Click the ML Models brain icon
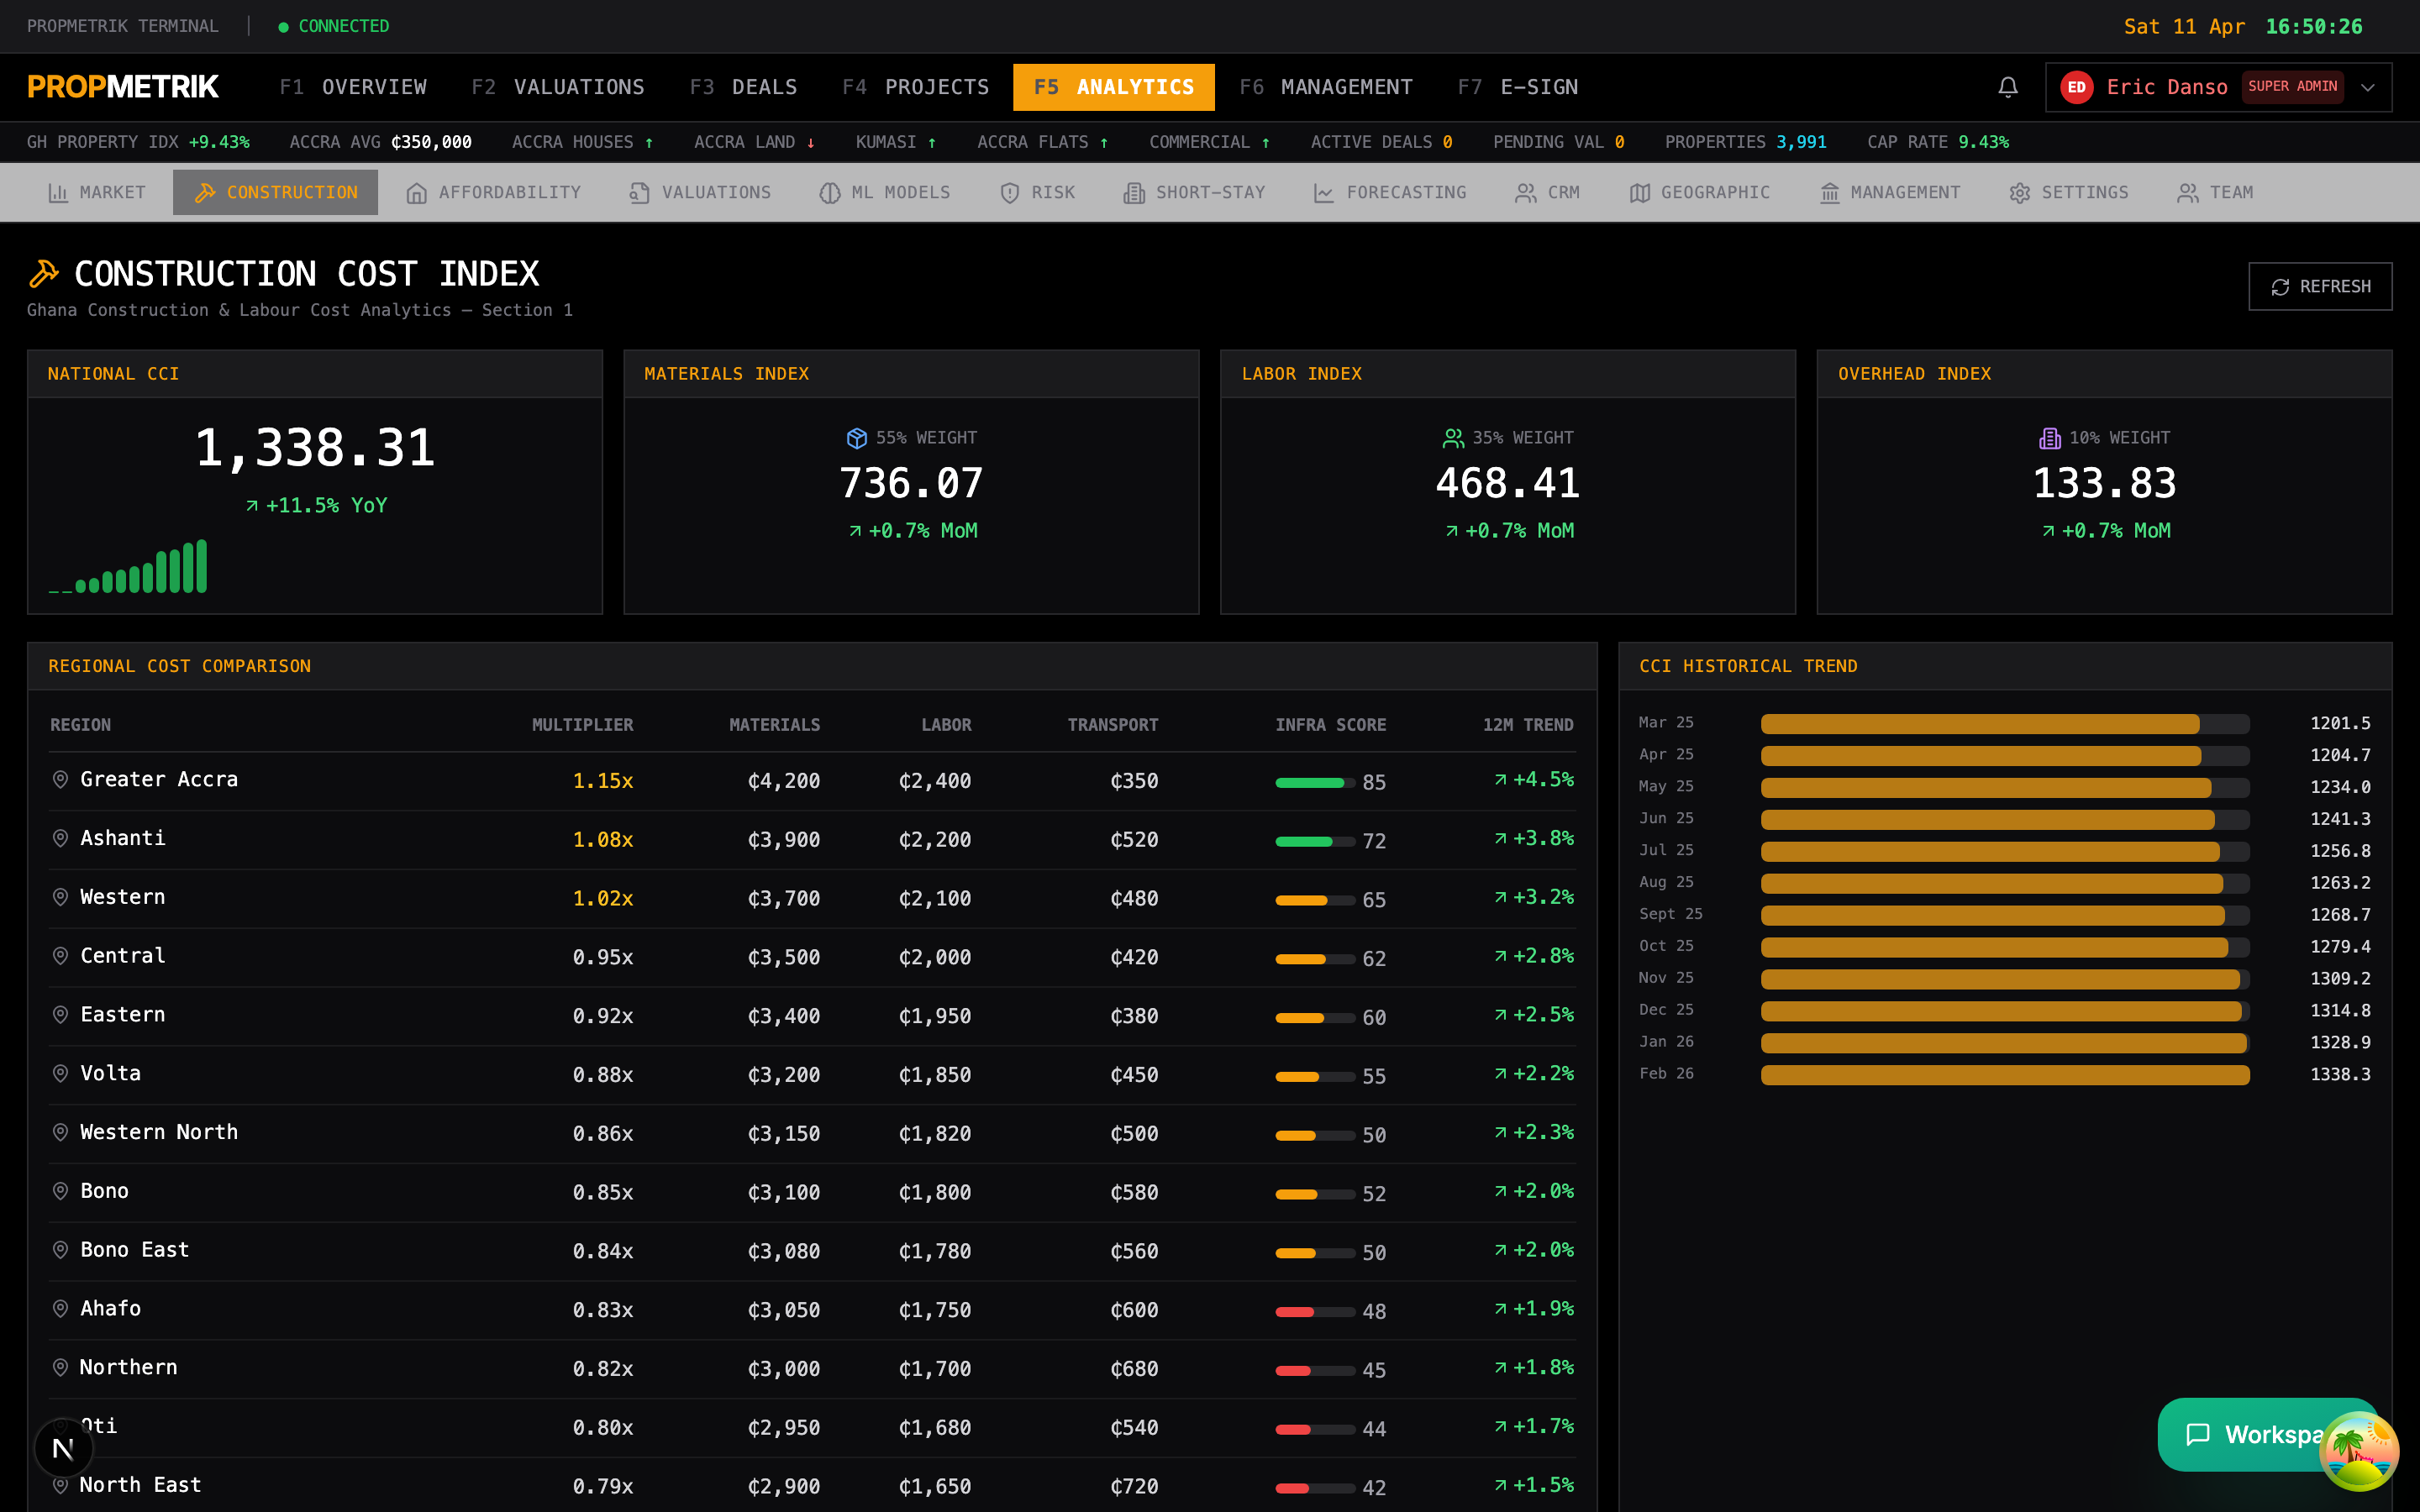 coord(829,193)
